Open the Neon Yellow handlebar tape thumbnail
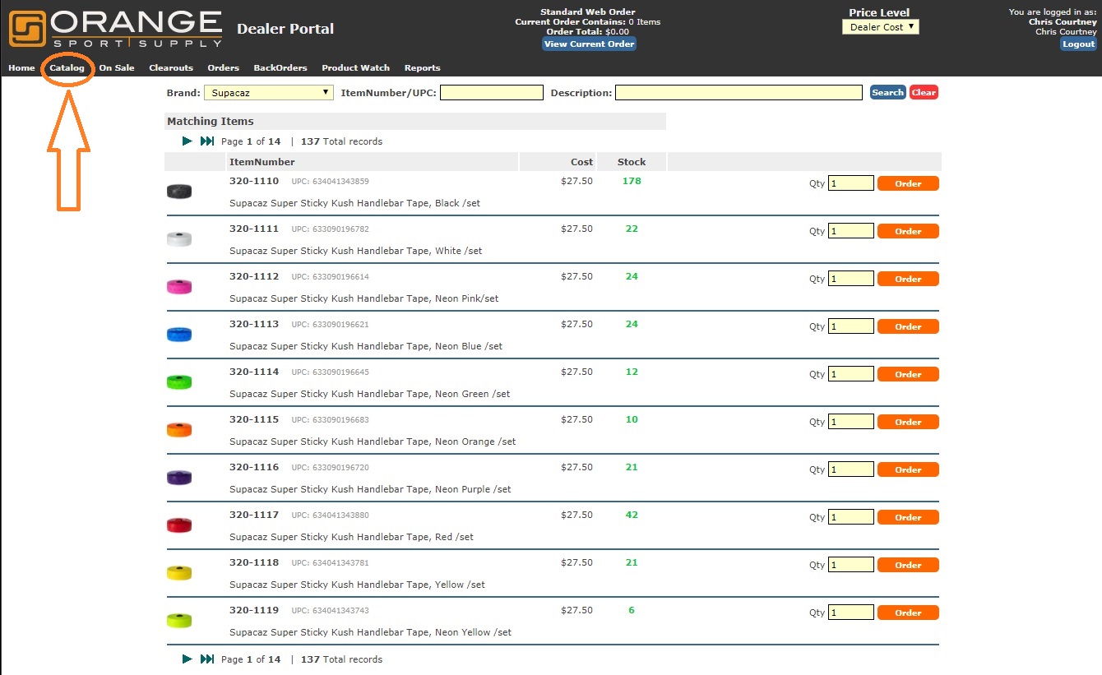Viewport: 1102px width, 675px height. (179, 621)
